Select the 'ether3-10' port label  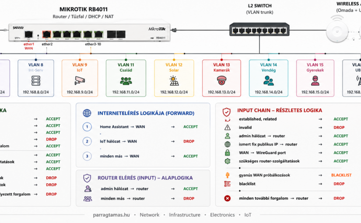coord(93,44)
